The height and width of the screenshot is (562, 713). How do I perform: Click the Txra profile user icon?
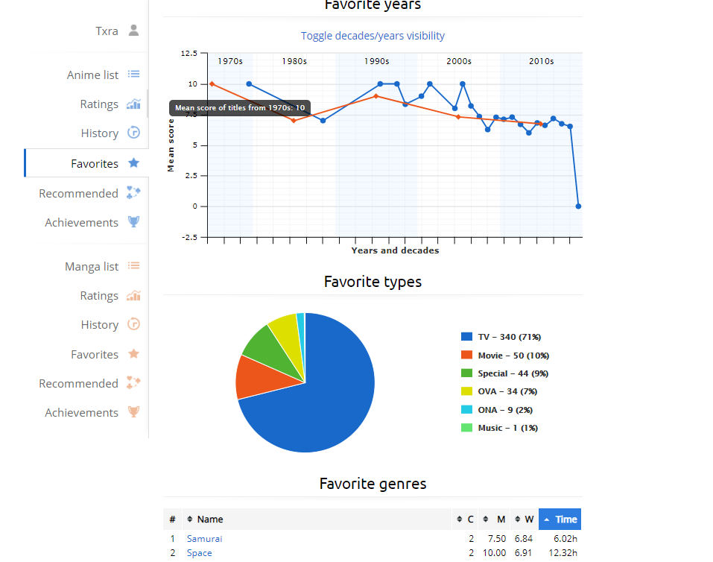coord(133,31)
